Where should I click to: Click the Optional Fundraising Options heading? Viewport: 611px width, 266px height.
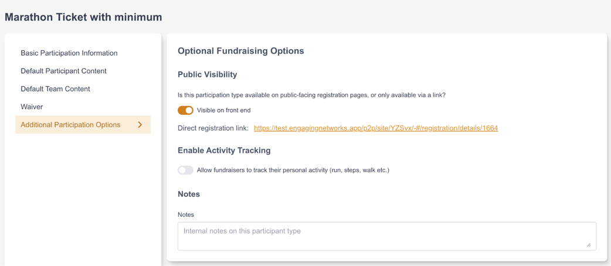point(240,51)
